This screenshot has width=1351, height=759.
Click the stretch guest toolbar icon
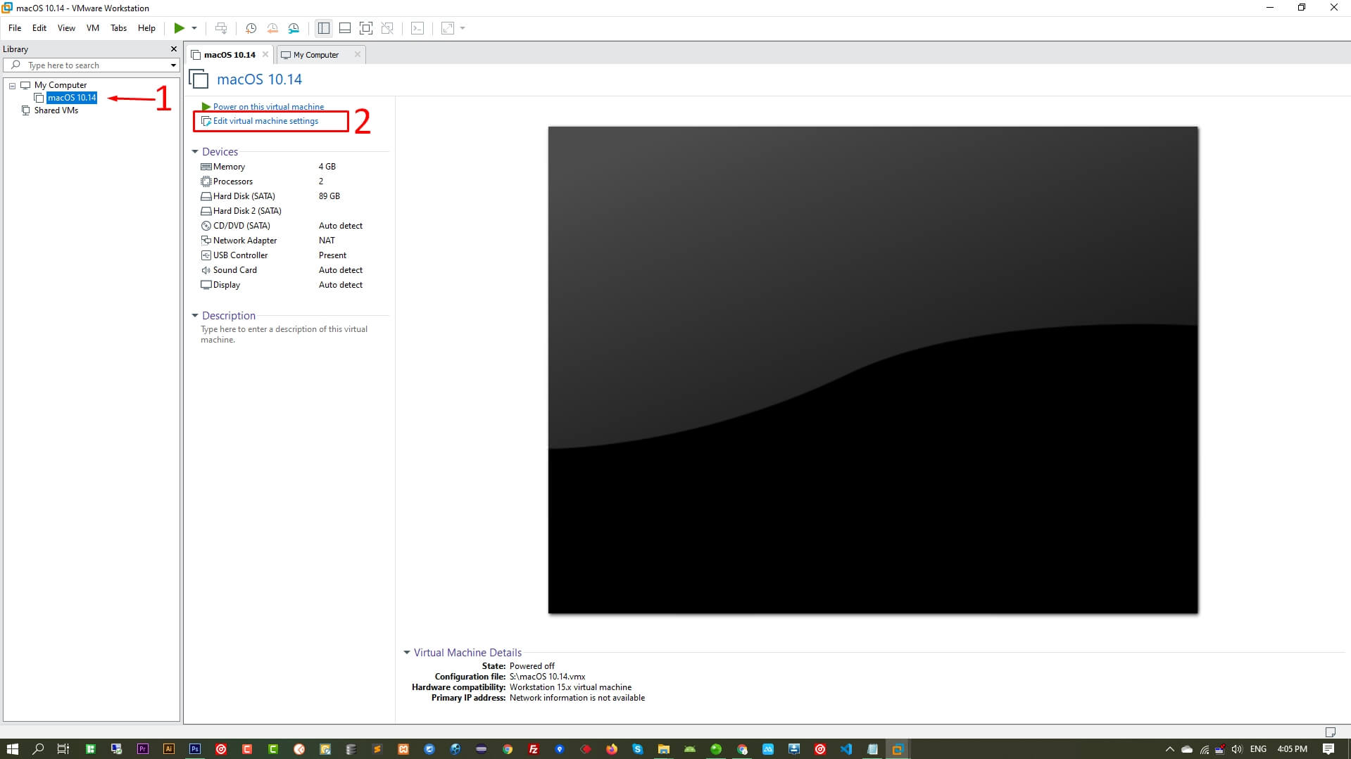pos(448,28)
